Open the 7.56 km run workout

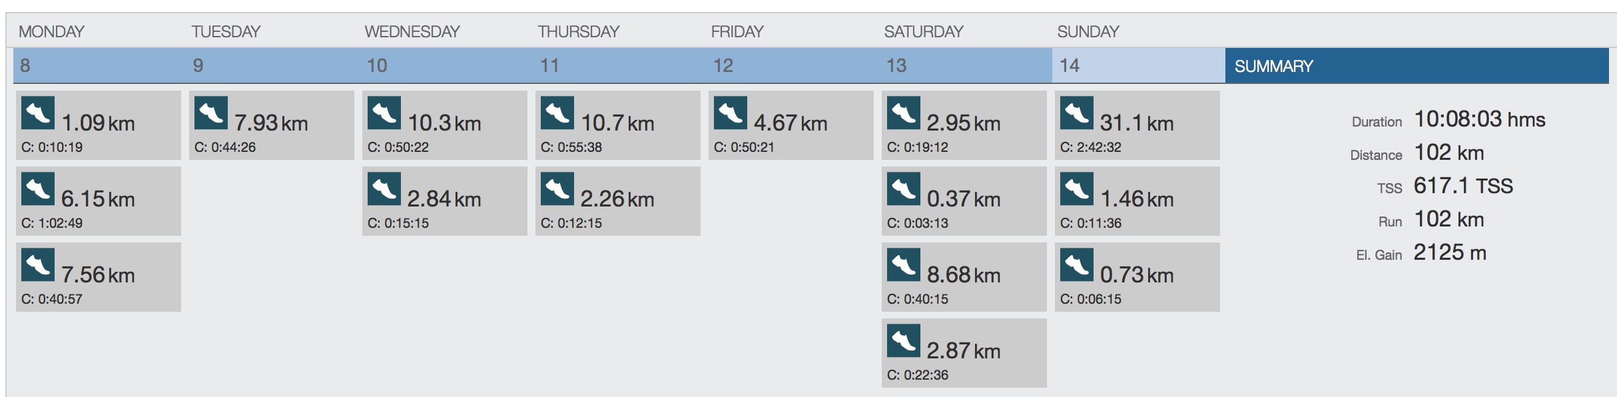(99, 277)
